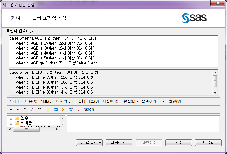Click the plus operator button

11,109
